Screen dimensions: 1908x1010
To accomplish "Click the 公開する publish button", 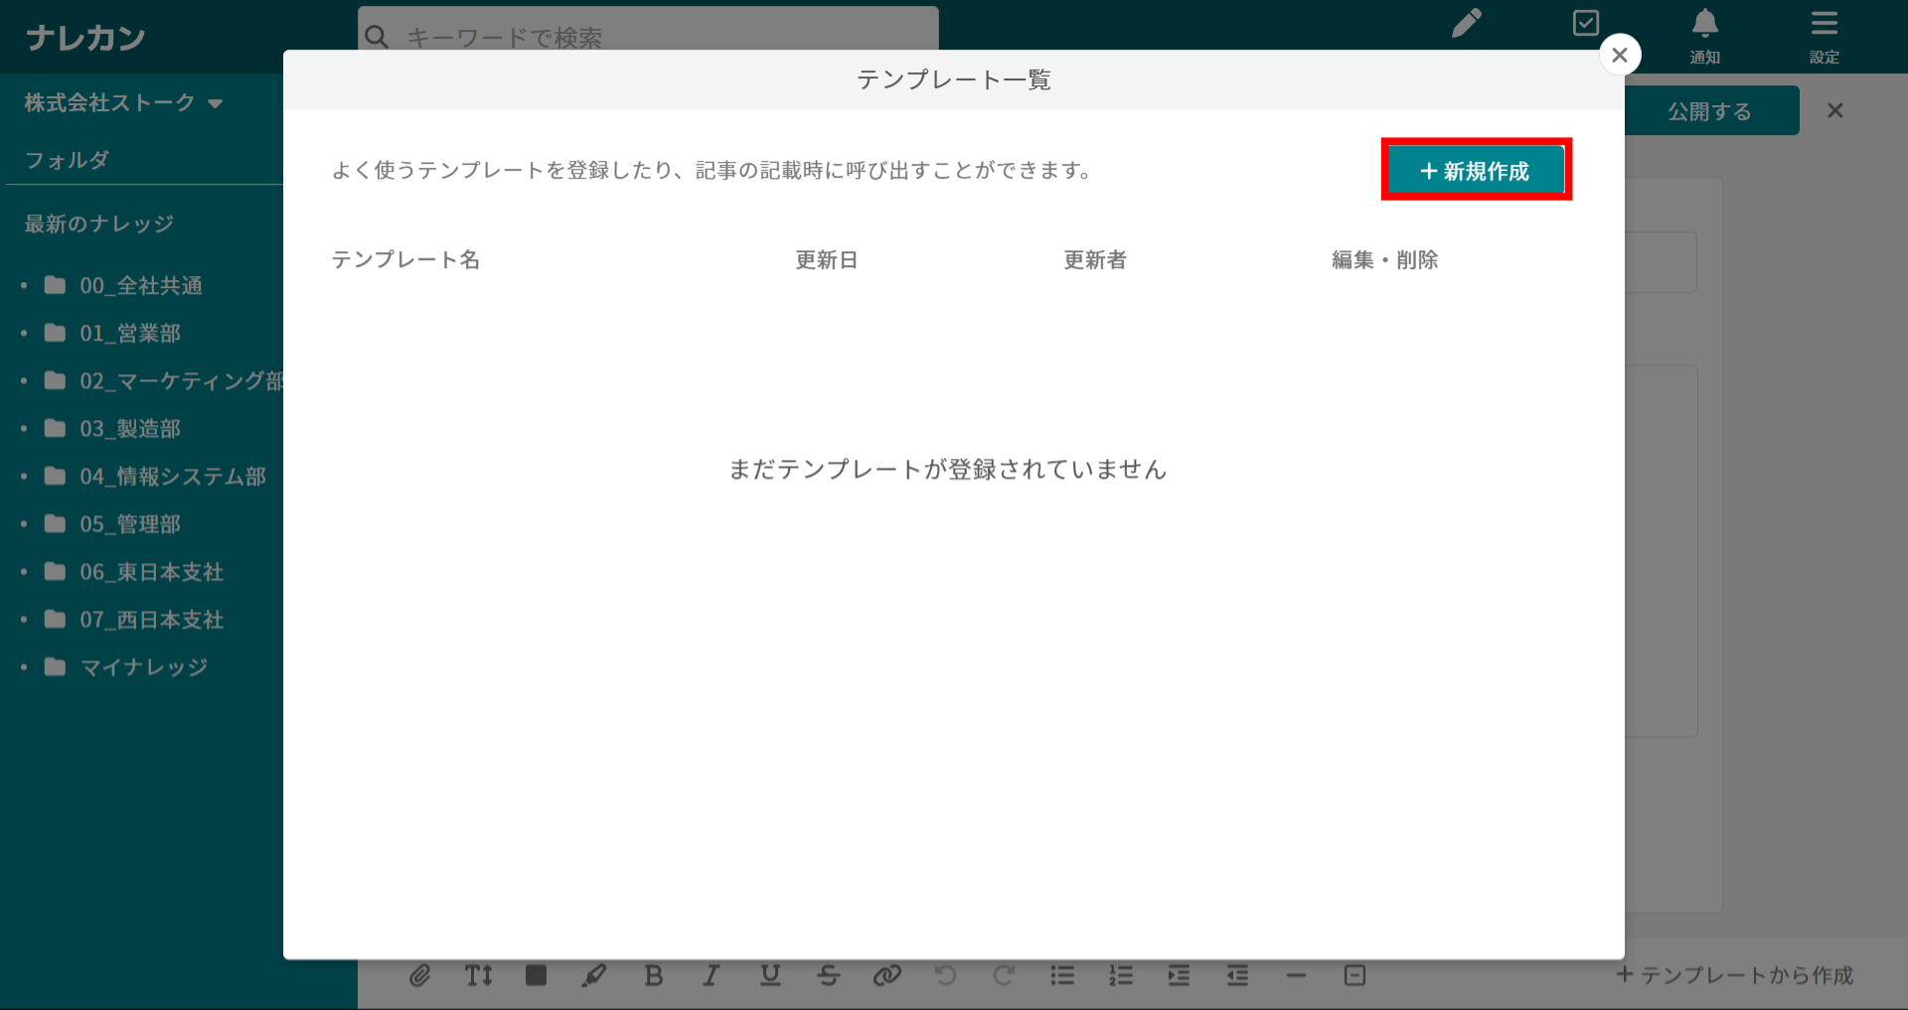I will [x=1709, y=111].
